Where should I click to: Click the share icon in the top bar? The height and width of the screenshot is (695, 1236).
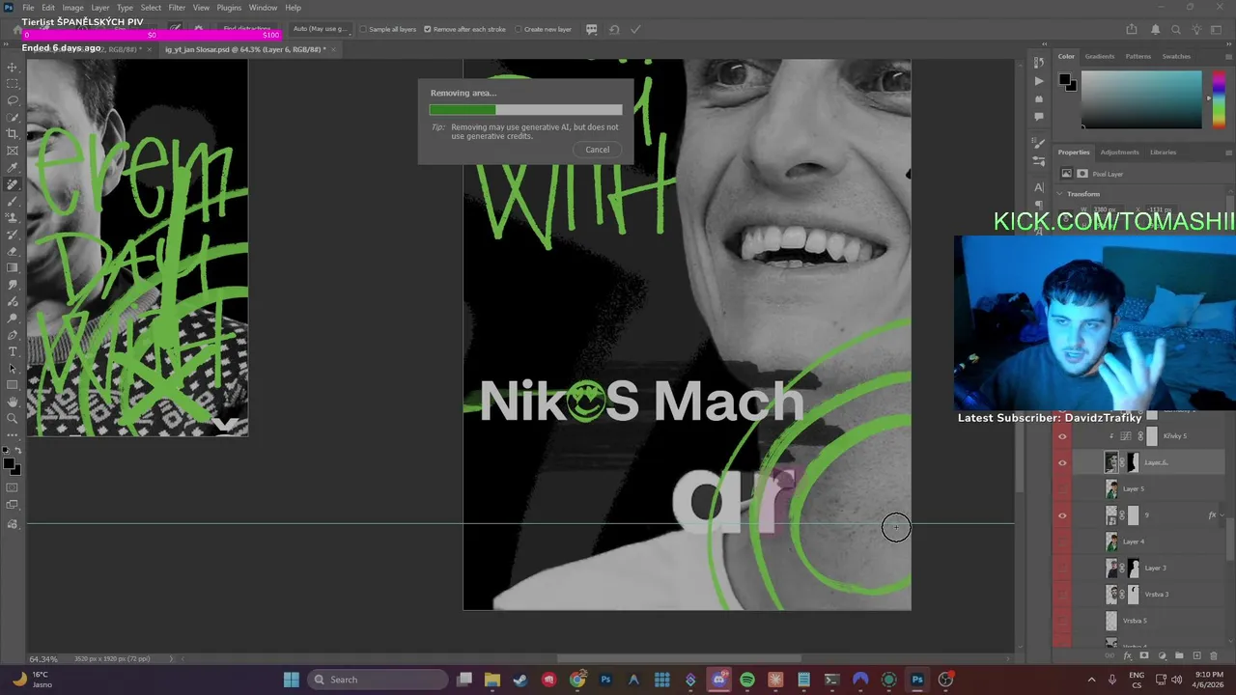click(1132, 29)
